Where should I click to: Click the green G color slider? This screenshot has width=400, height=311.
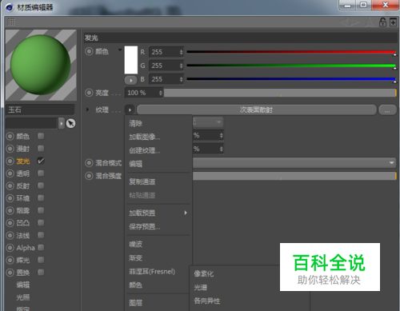click(291, 66)
